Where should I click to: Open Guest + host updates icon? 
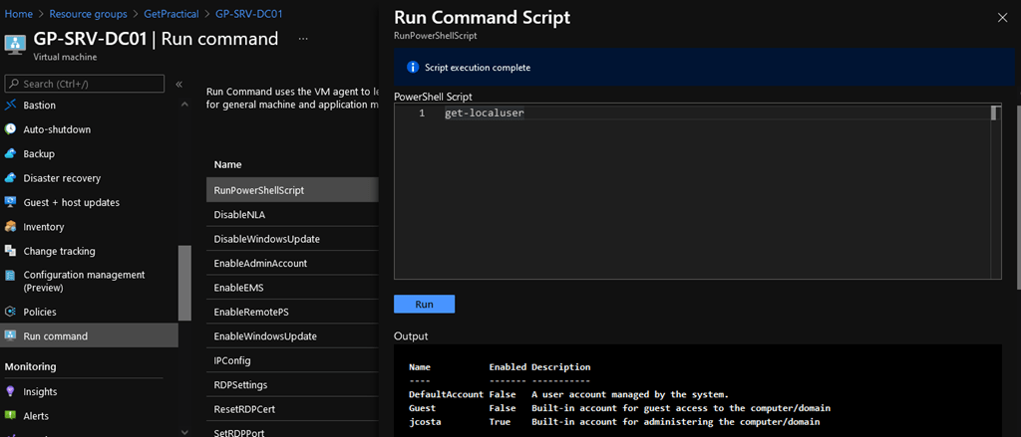coord(10,202)
